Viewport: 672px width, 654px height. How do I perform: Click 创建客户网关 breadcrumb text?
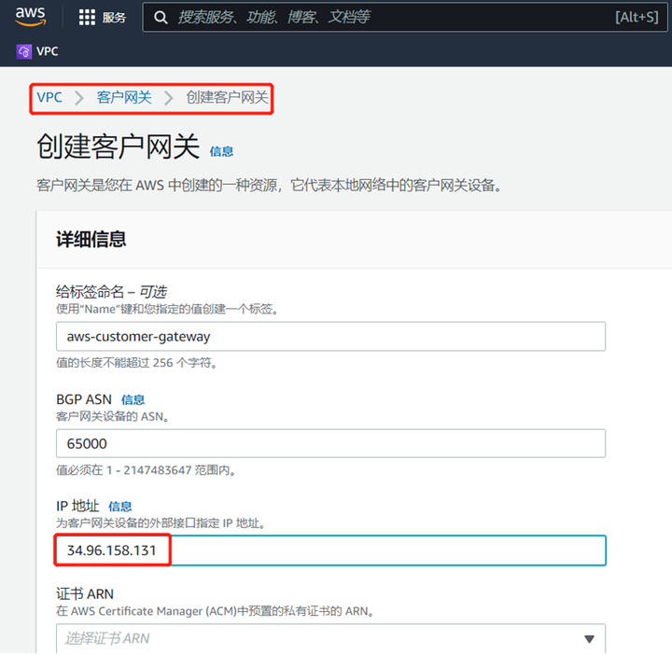227,98
